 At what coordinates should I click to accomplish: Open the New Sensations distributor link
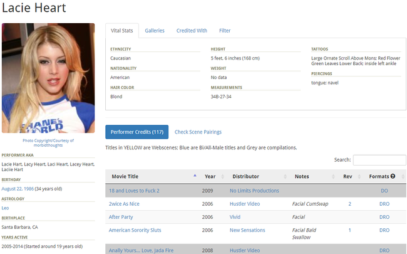tap(247, 230)
